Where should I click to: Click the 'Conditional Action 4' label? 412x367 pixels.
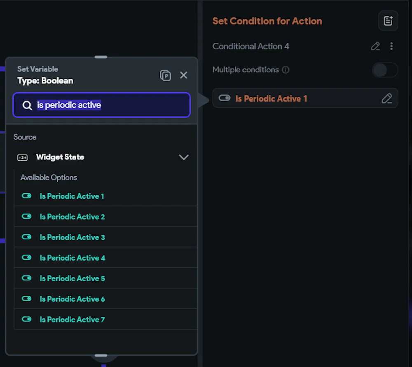250,46
